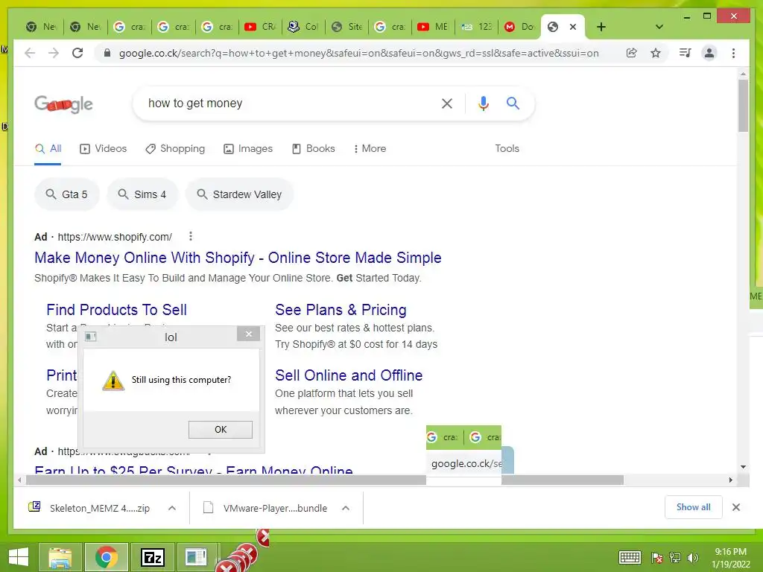This screenshot has height=572, width=763.
Task: Close the active browser tab
Action: pyautogui.click(x=573, y=27)
